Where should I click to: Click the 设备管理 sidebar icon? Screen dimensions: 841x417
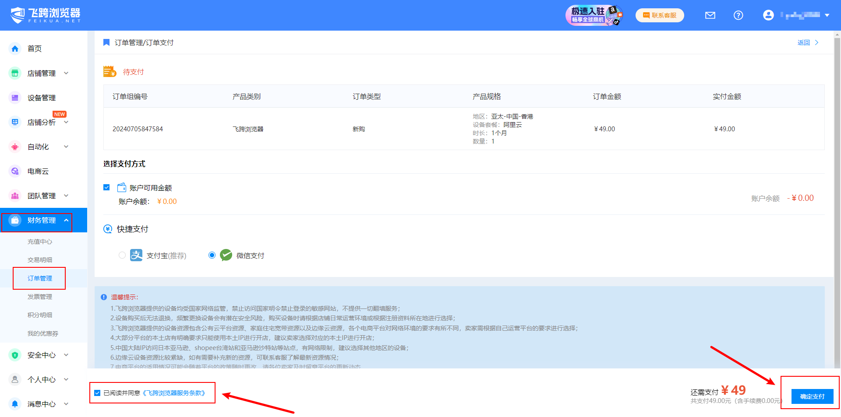click(15, 98)
